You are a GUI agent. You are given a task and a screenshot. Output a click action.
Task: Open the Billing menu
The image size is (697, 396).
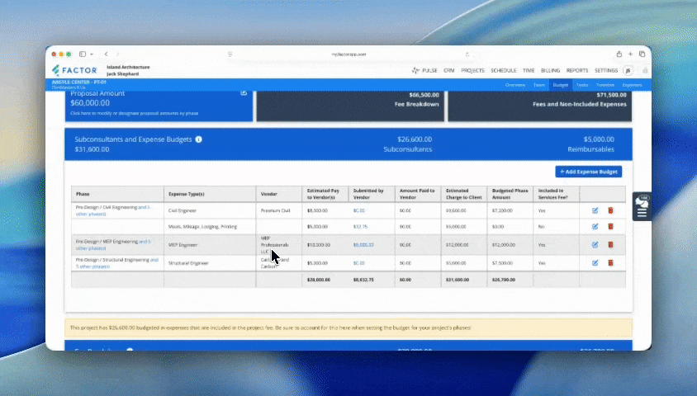[550, 71]
